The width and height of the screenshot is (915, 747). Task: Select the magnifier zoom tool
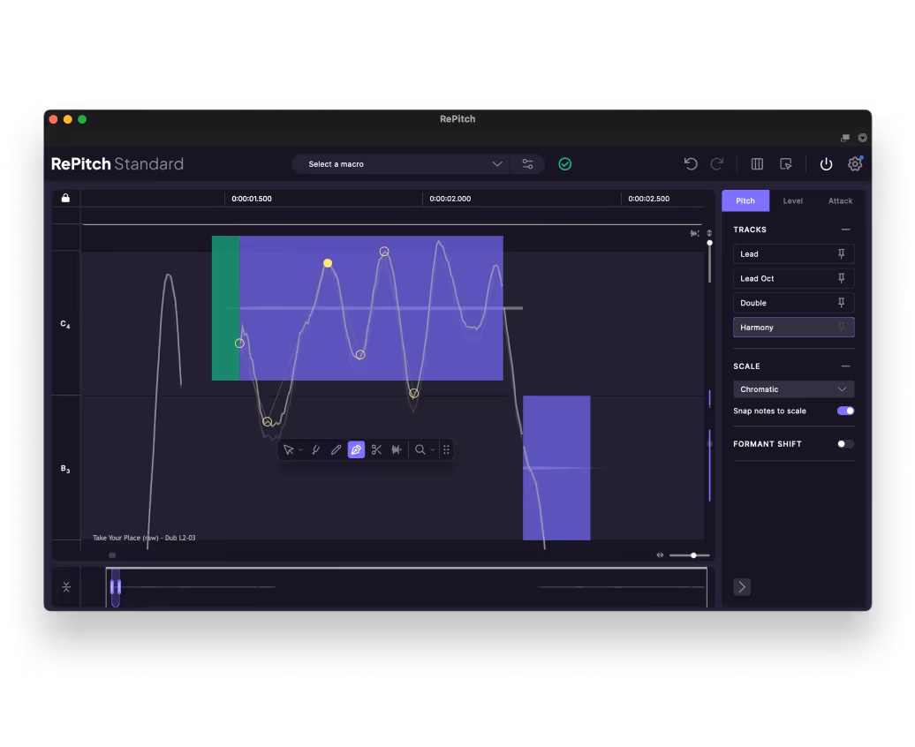[420, 449]
